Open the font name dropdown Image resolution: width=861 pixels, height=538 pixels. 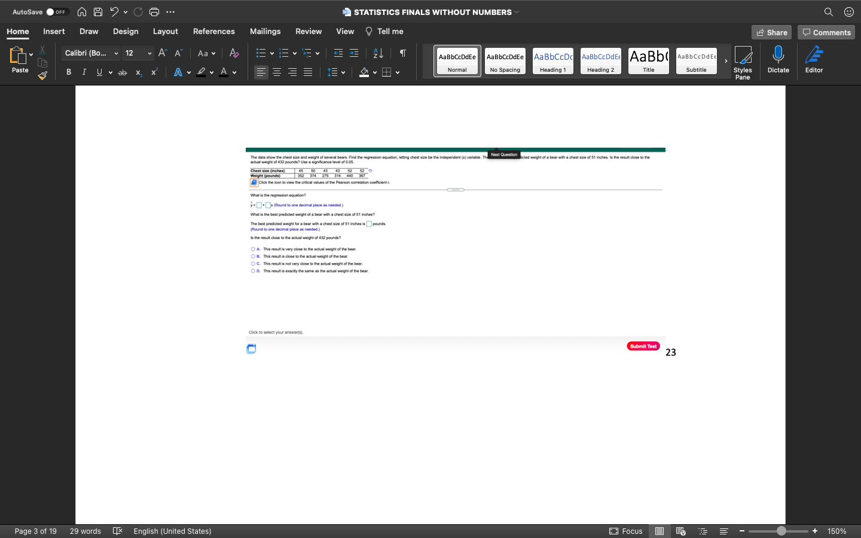point(116,53)
